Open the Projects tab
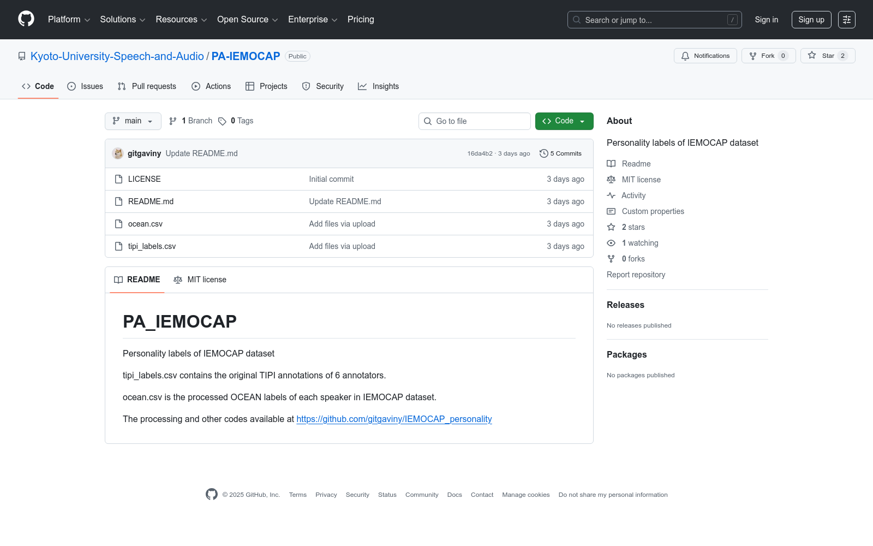 (x=266, y=86)
